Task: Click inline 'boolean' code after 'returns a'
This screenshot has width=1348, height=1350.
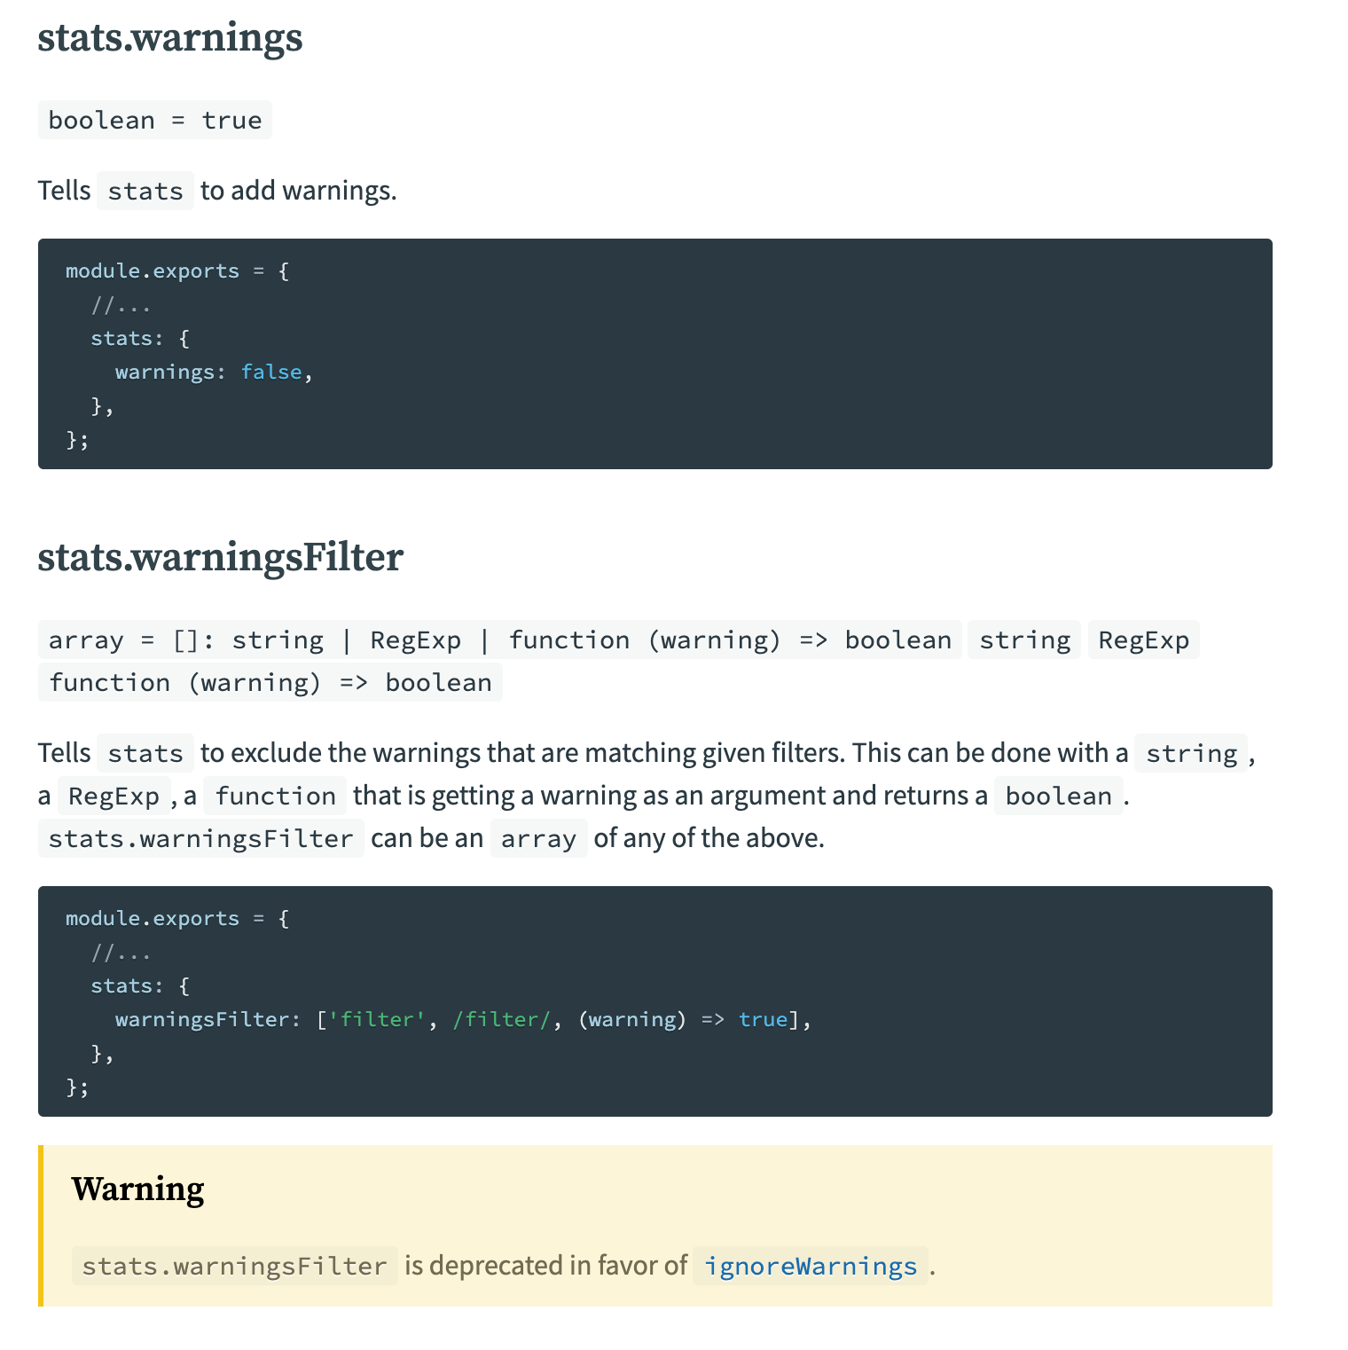Action: [x=1058, y=797]
